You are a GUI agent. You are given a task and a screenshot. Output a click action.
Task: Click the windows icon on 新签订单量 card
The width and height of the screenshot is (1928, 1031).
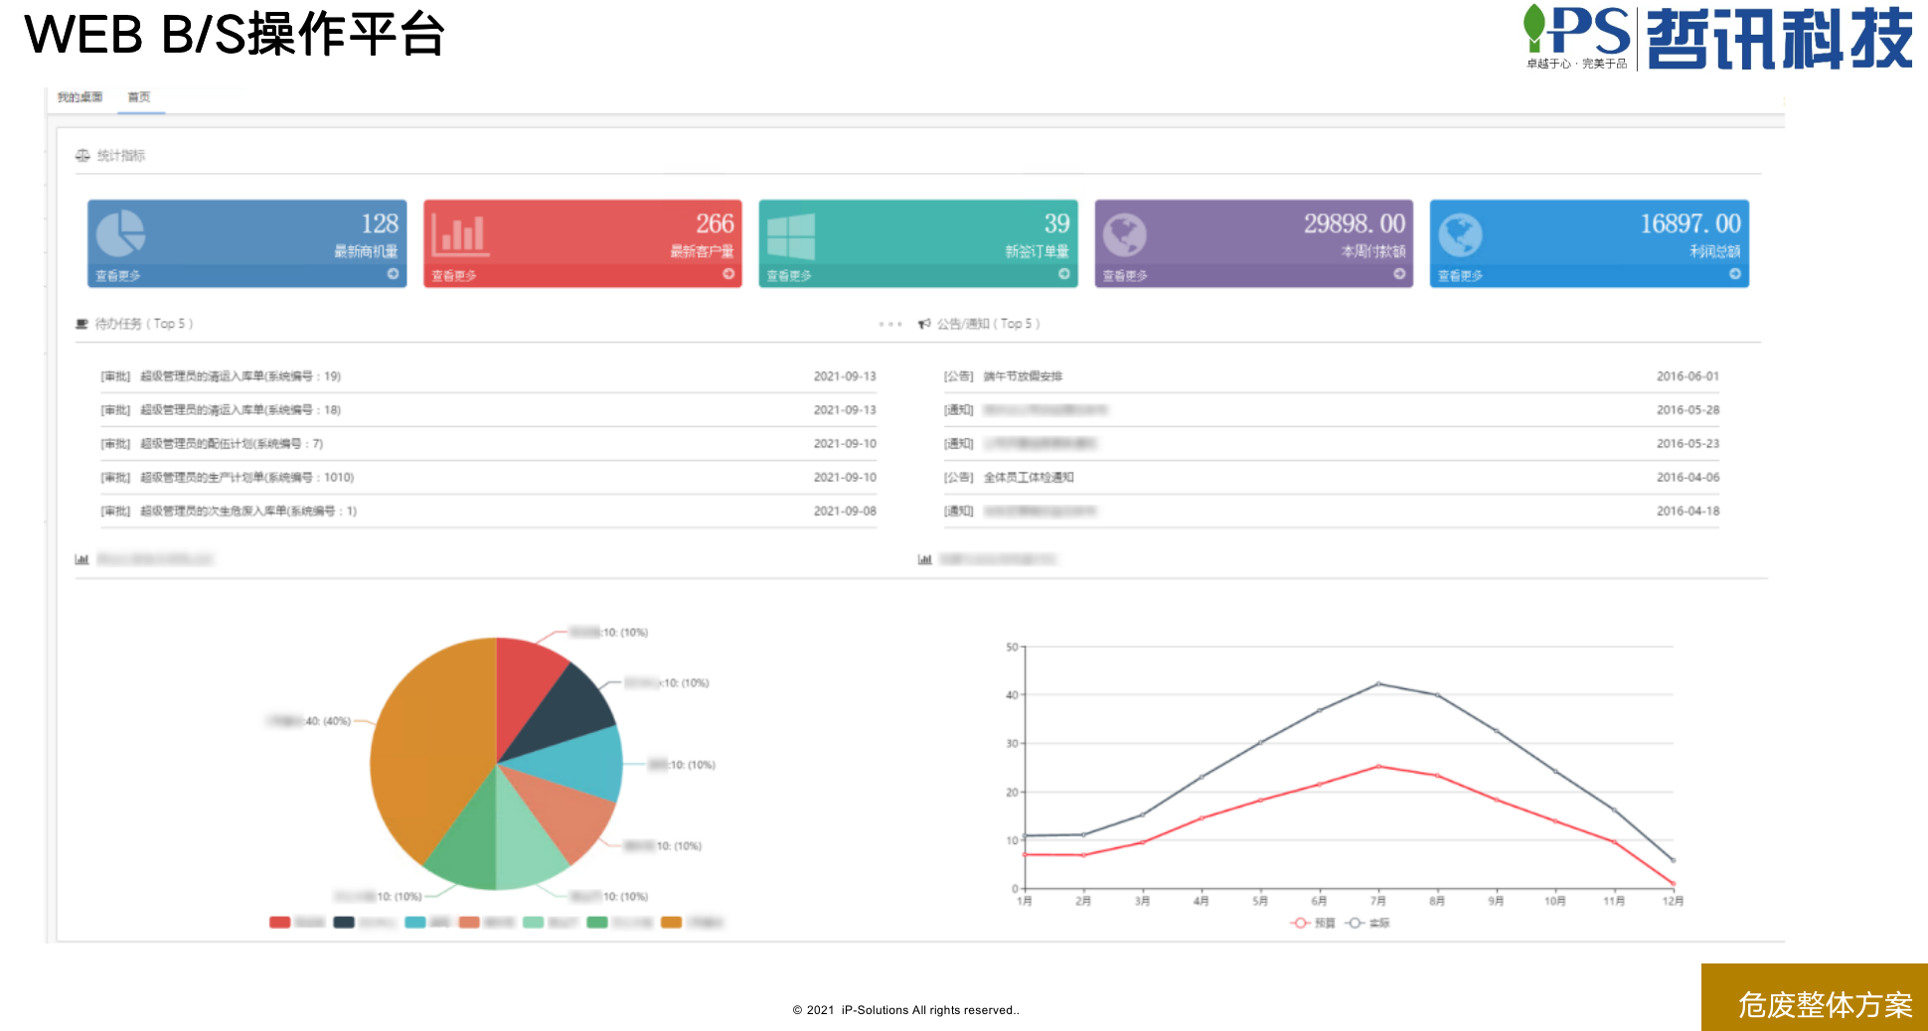[791, 235]
